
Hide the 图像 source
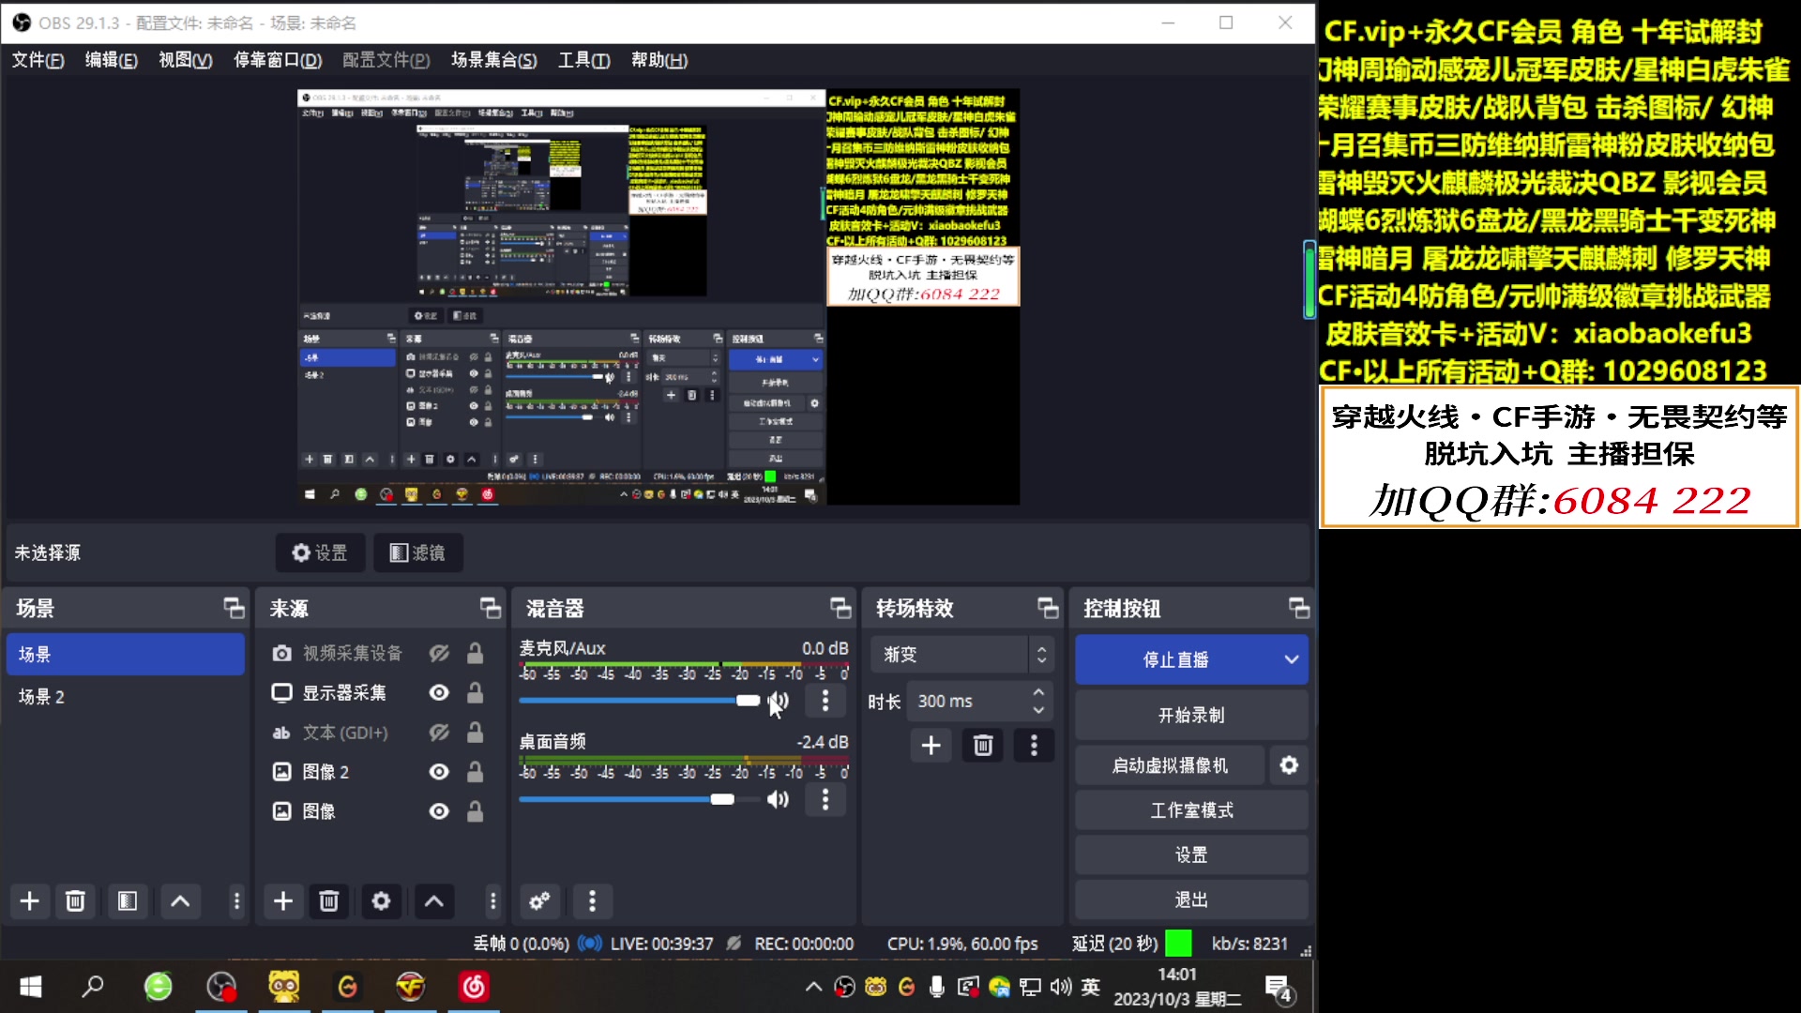(x=439, y=810)
